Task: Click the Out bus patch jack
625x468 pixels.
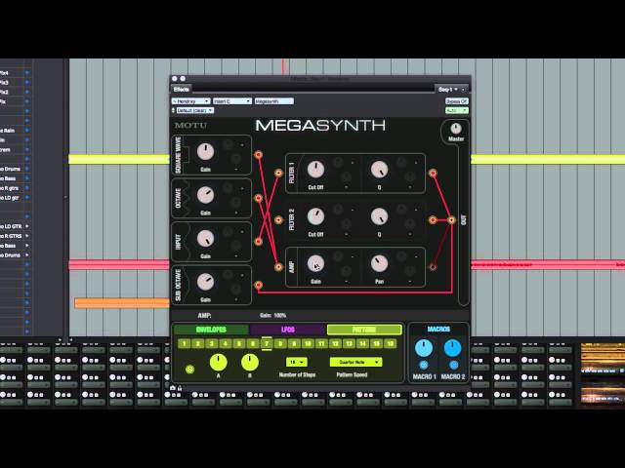Action: tap(451, 219)
